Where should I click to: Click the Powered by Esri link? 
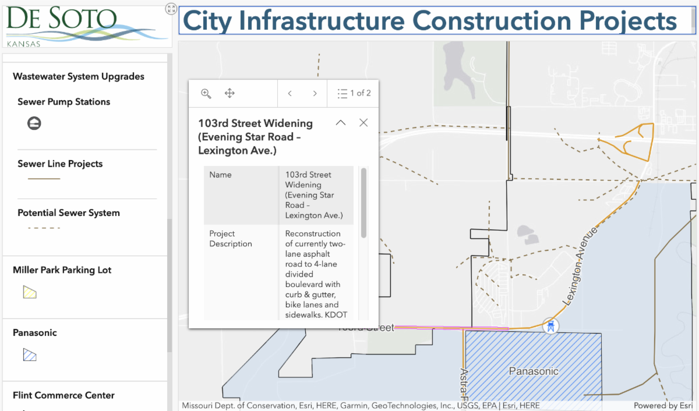point(663,406)
